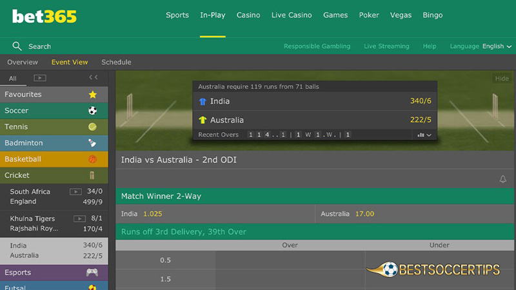Collapse the sports sidebar with double chevron
Screen dimensions: 516x290
click(94, 77)
